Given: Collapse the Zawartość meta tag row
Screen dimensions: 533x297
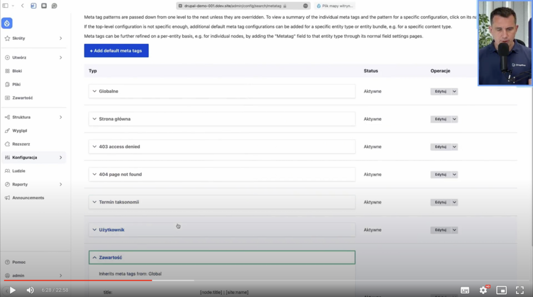Looking at the screenshot, I should pos(222,257).
